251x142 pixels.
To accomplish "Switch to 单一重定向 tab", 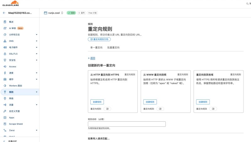I will (96, 48).
